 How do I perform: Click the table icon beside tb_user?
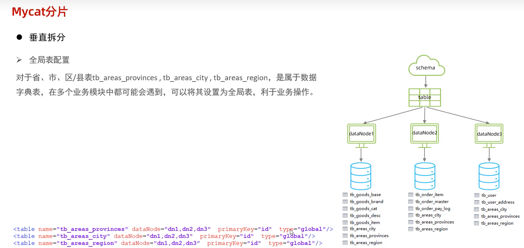click(x=477, y=195)
